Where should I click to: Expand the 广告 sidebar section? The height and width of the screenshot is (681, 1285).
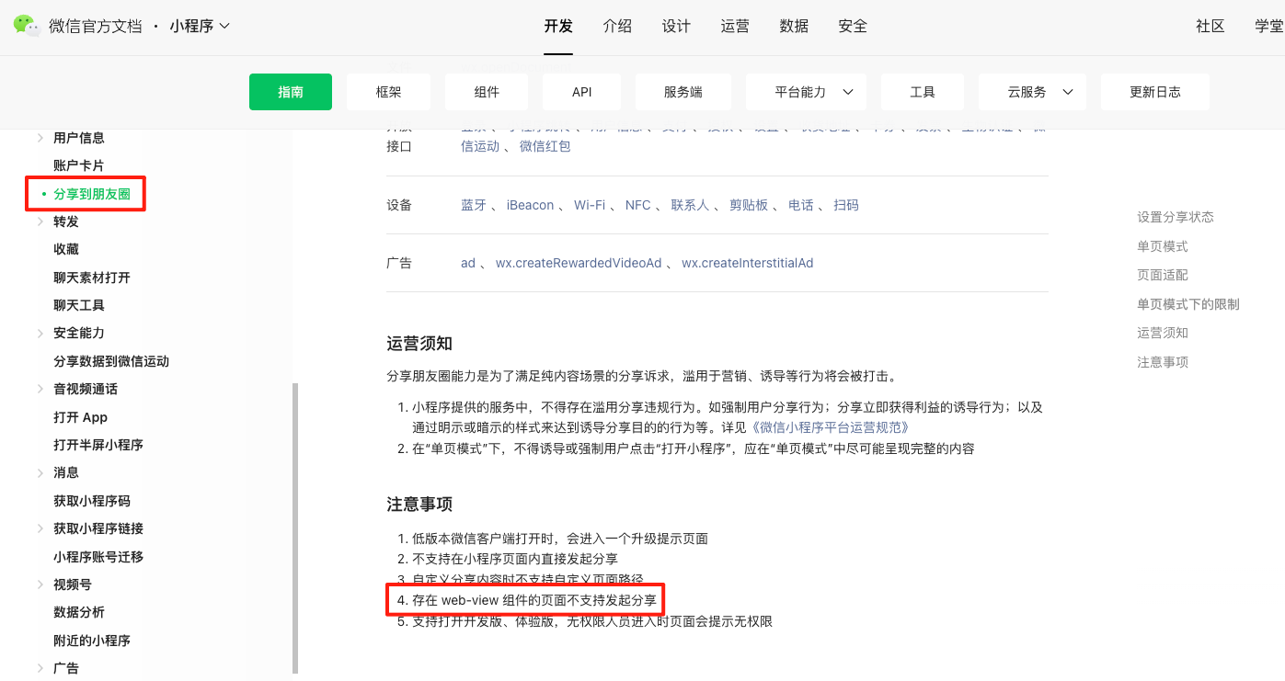40,668
